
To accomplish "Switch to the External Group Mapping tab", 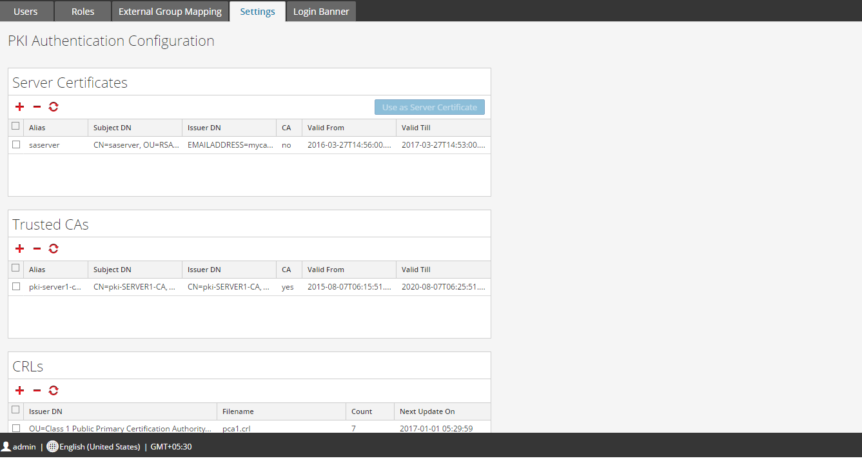I will tap(170, 12).
